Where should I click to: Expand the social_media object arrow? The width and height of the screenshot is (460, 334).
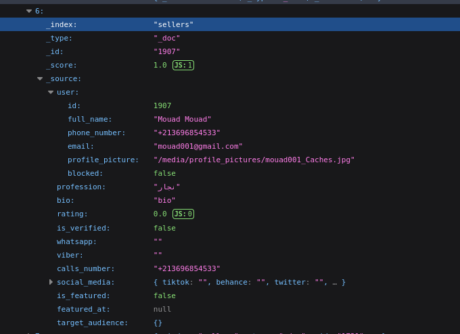pos(51,282)
